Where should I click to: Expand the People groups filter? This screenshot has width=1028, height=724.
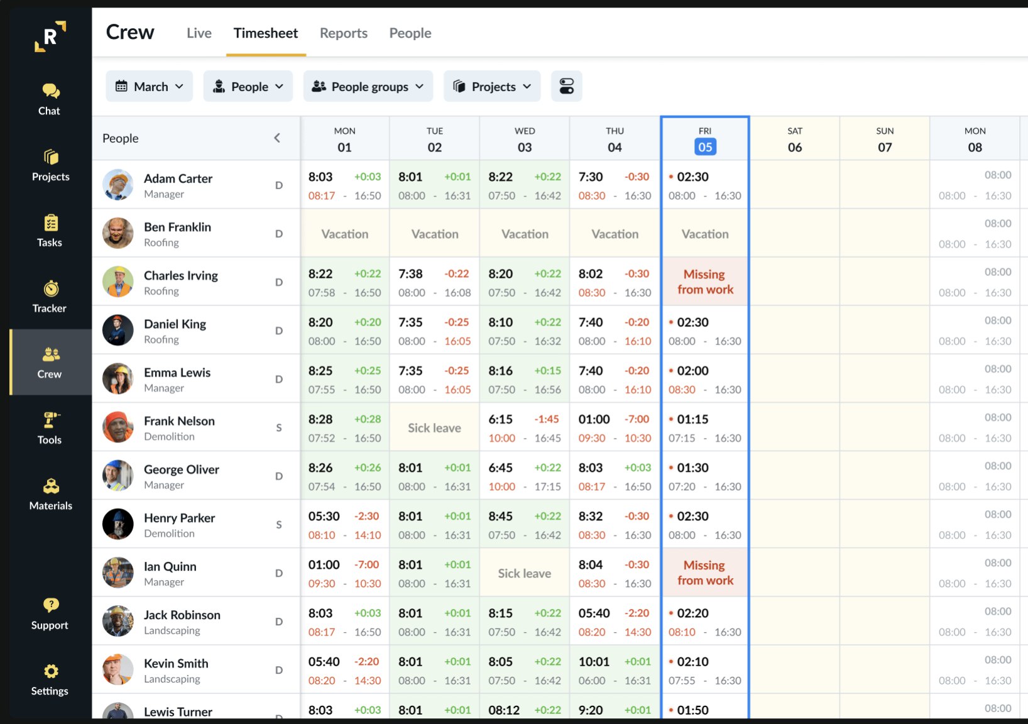368,86
